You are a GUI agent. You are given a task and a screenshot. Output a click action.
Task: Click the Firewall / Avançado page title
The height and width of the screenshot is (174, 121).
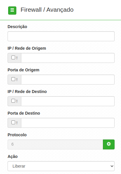click(x=47, y=10)
